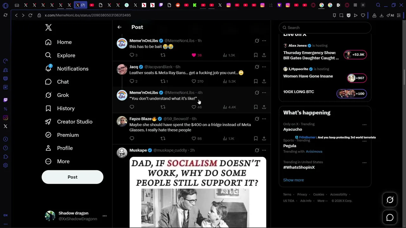Repost Fayzo Blaze's fridge post
406x228 pixels.
[x=163, y=138]
